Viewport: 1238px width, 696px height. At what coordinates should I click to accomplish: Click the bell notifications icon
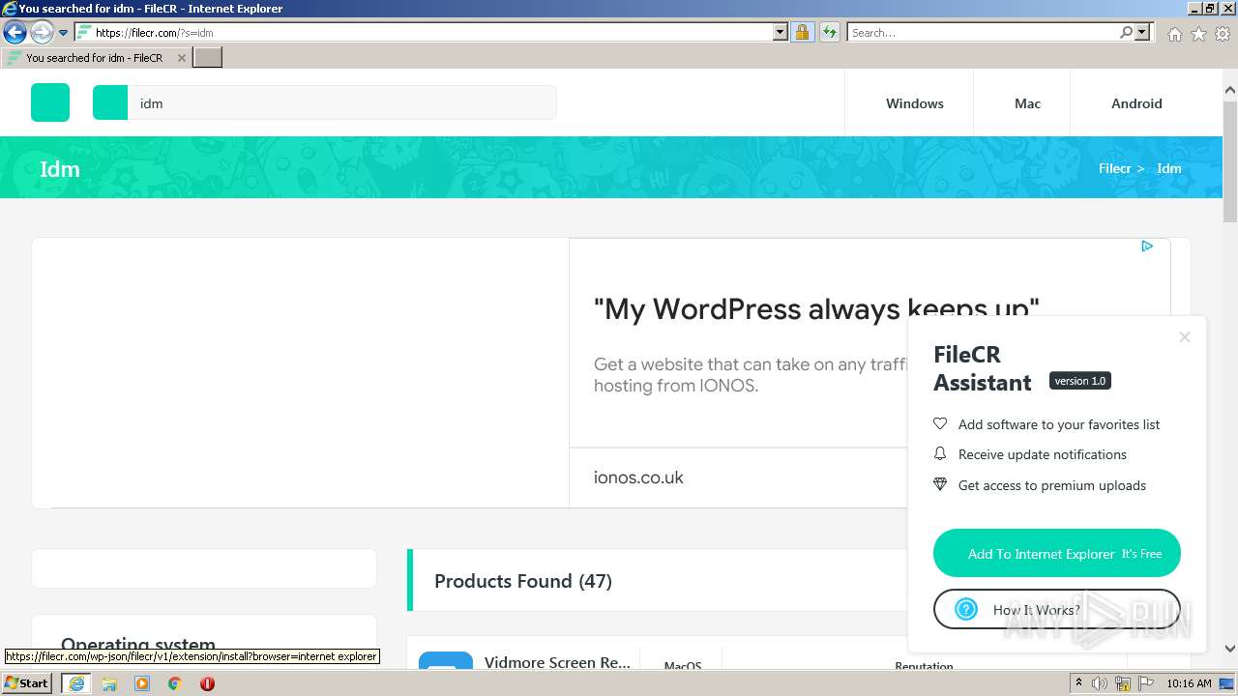tap(940, 454)
